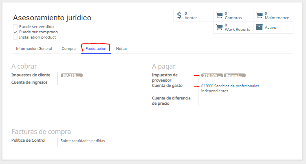Click the 21% IVA supplier tax tag
This screenshot has width=306, height=164.
(x=212, y=76)
